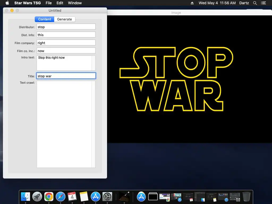Open the Notes app in Dock

84,197
